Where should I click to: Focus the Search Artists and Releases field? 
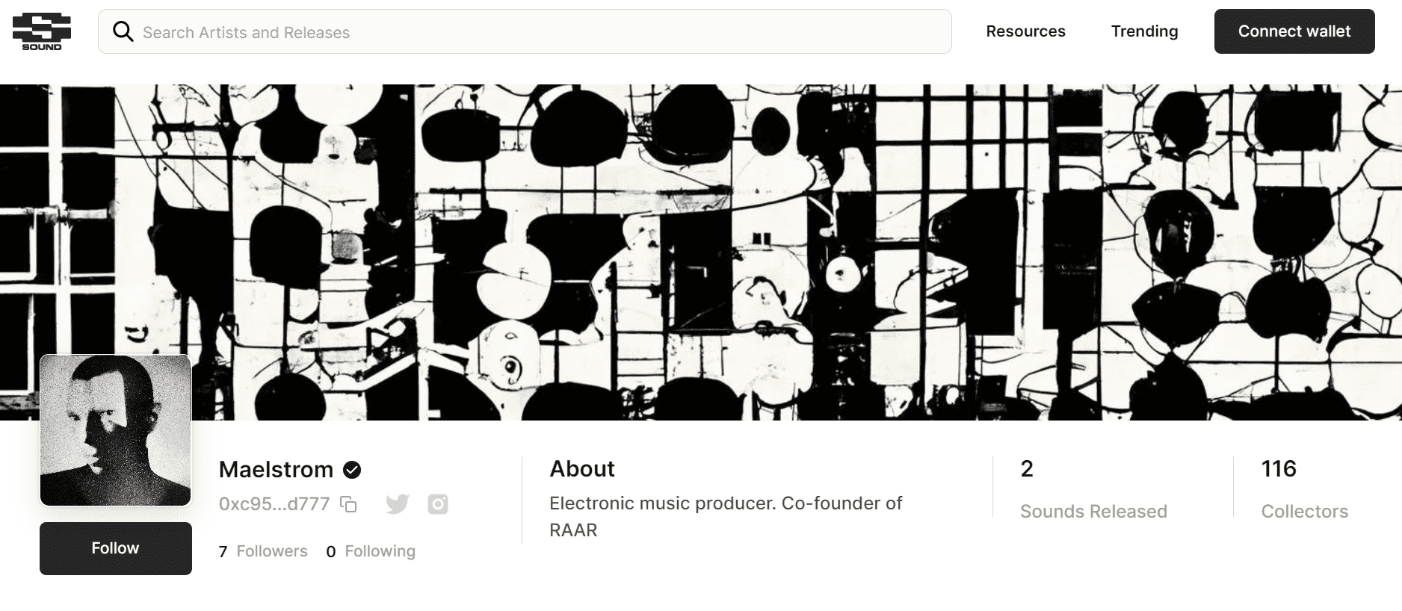(538, 32)
